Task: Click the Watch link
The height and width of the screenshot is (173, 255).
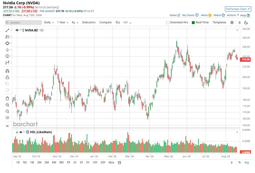Action: coord(217,15)
